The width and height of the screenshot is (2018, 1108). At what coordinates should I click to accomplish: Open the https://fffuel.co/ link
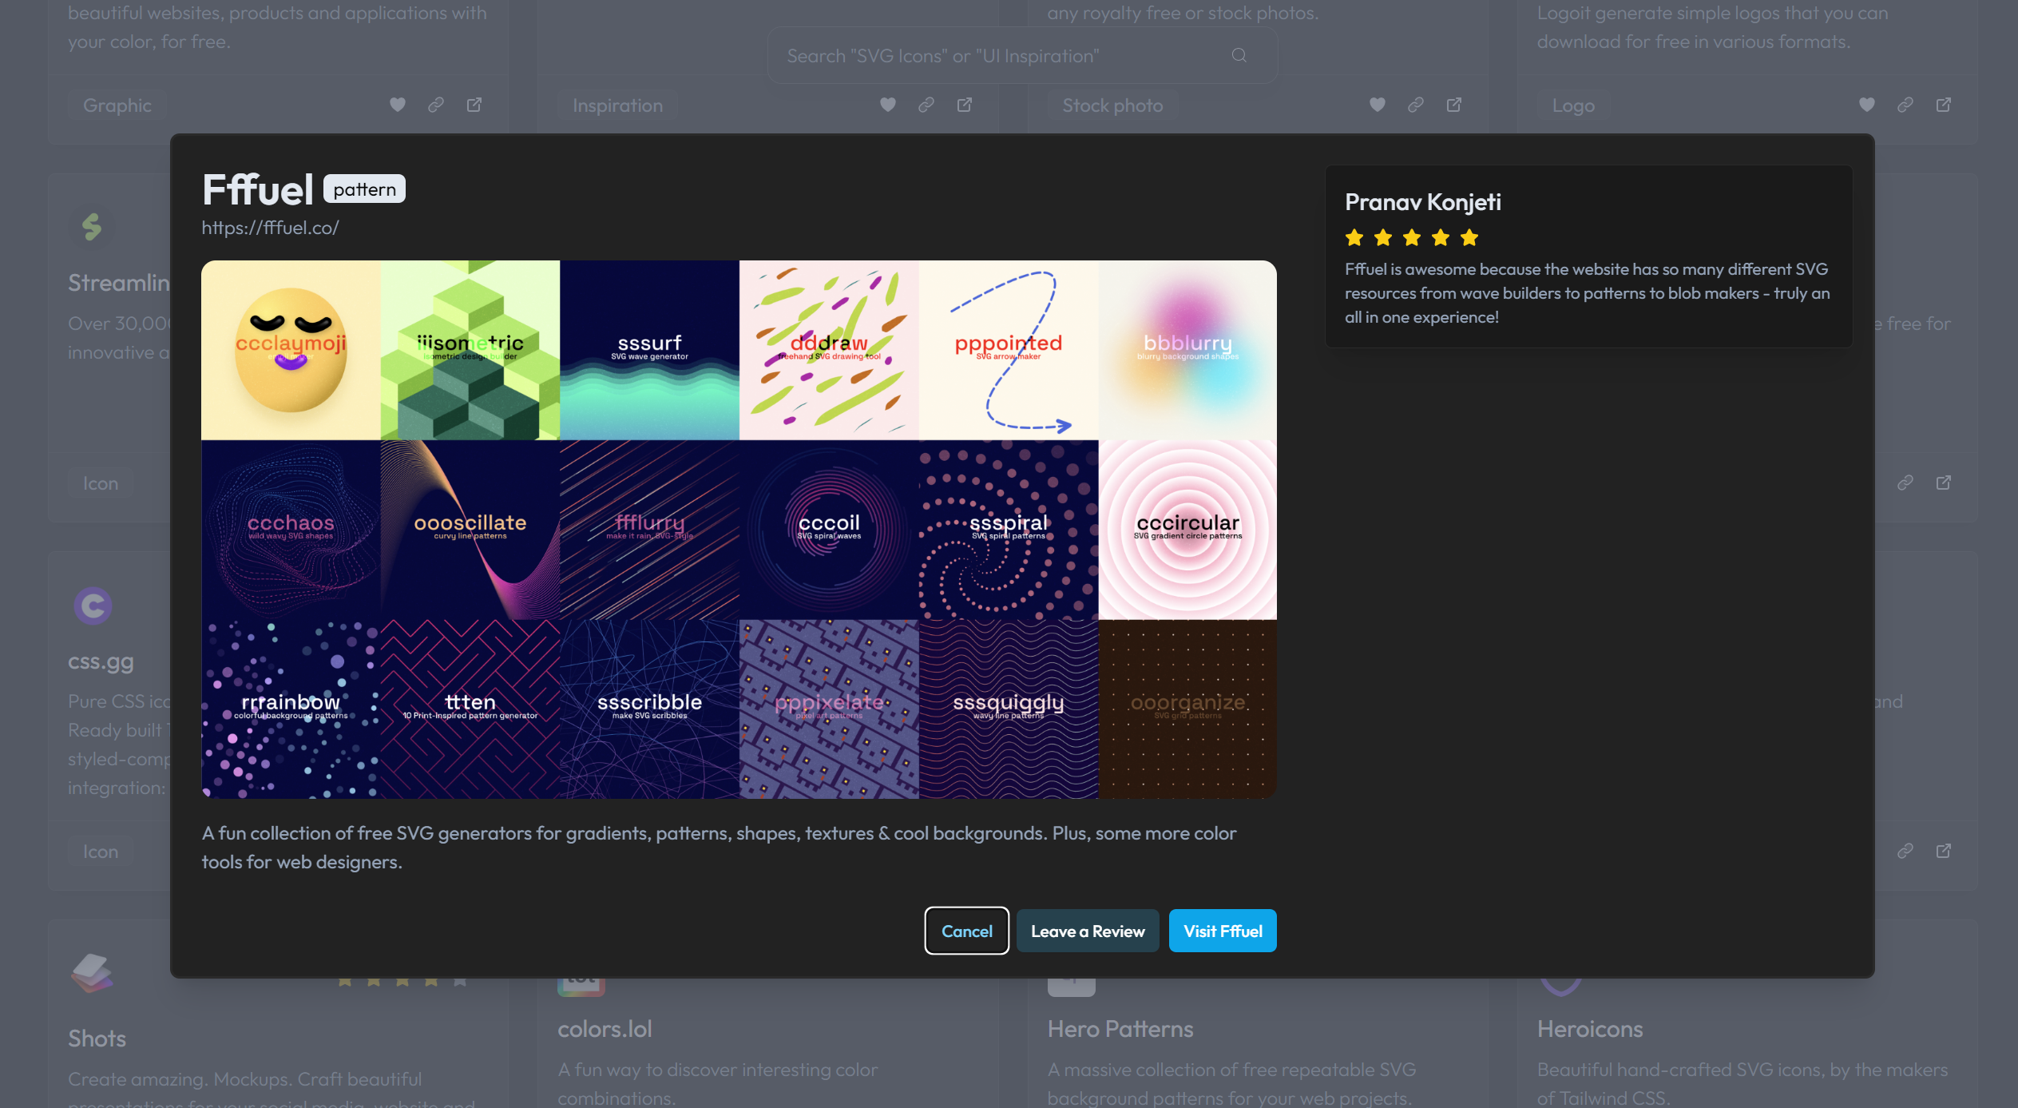click(270, 228)
